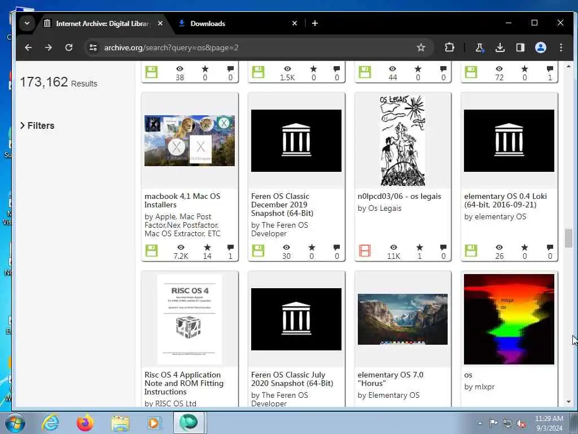
Task: Open the Extensions puzzle icon
Action: [x=449, y=47]
